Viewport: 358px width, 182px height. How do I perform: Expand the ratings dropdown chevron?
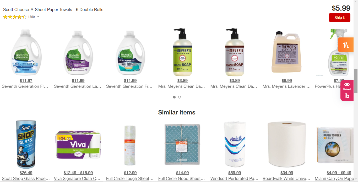pyautogui.click(x=38, y=17)
